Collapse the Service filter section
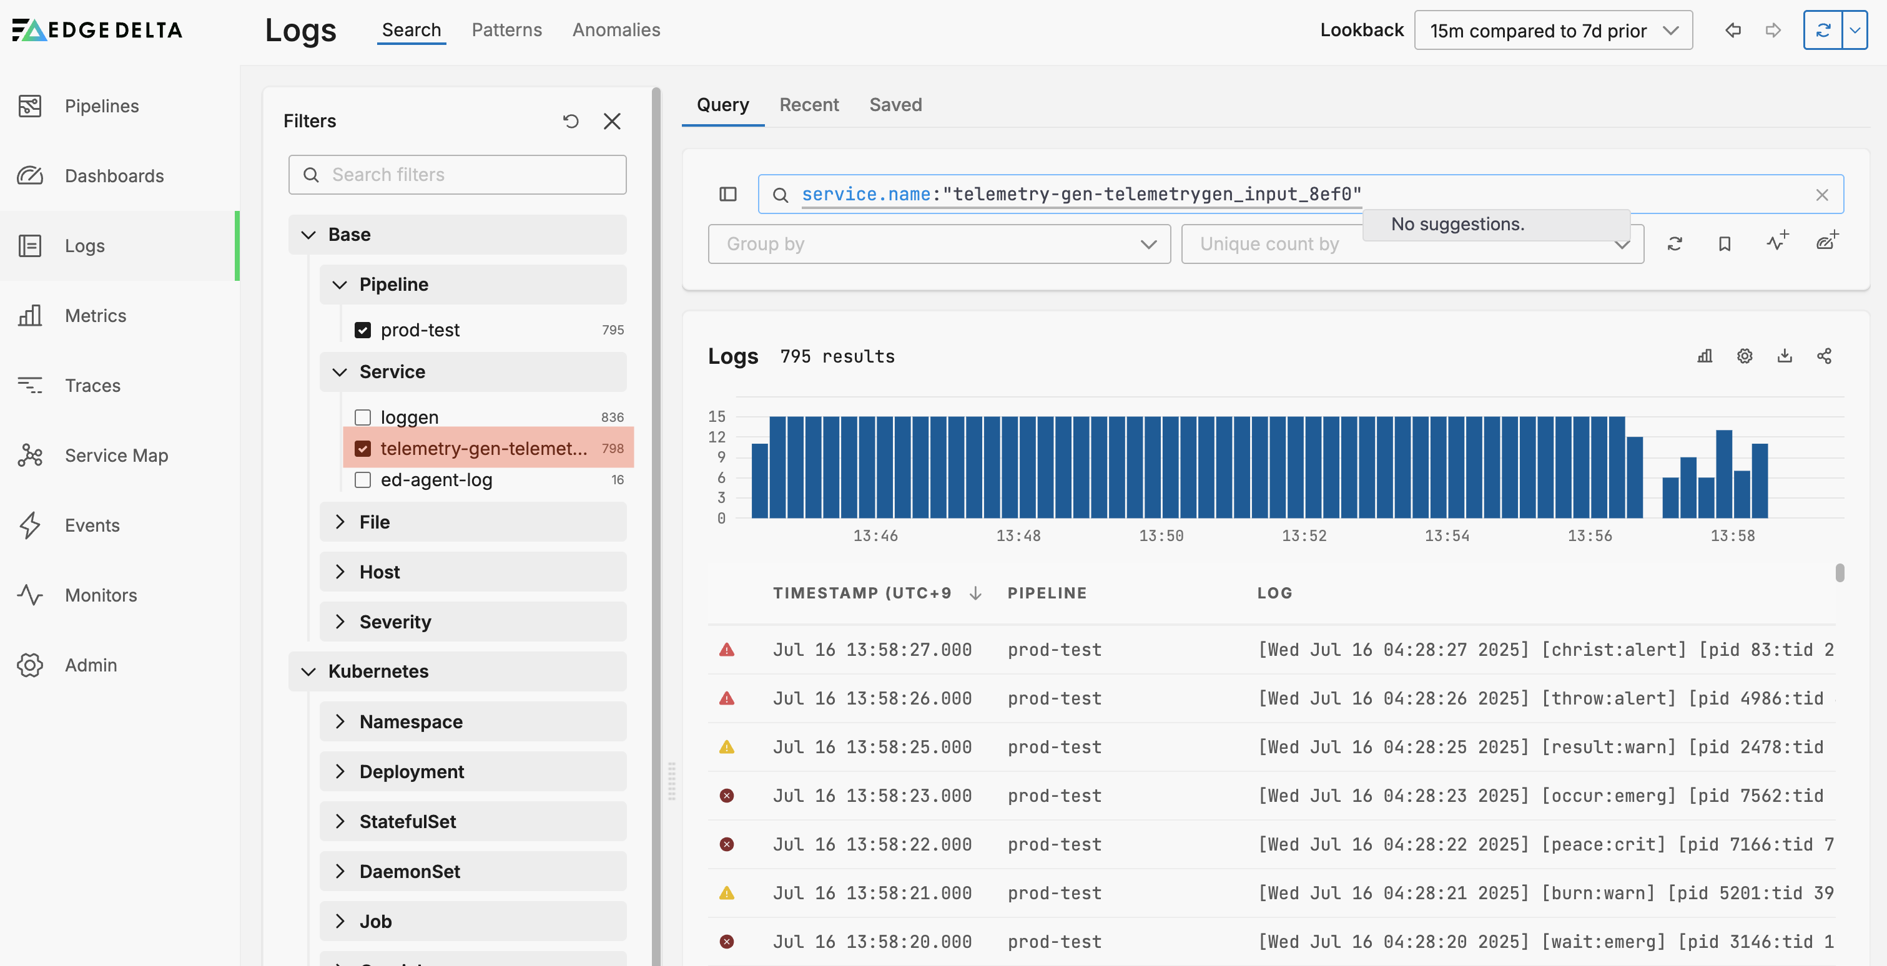 click(473, 372)
